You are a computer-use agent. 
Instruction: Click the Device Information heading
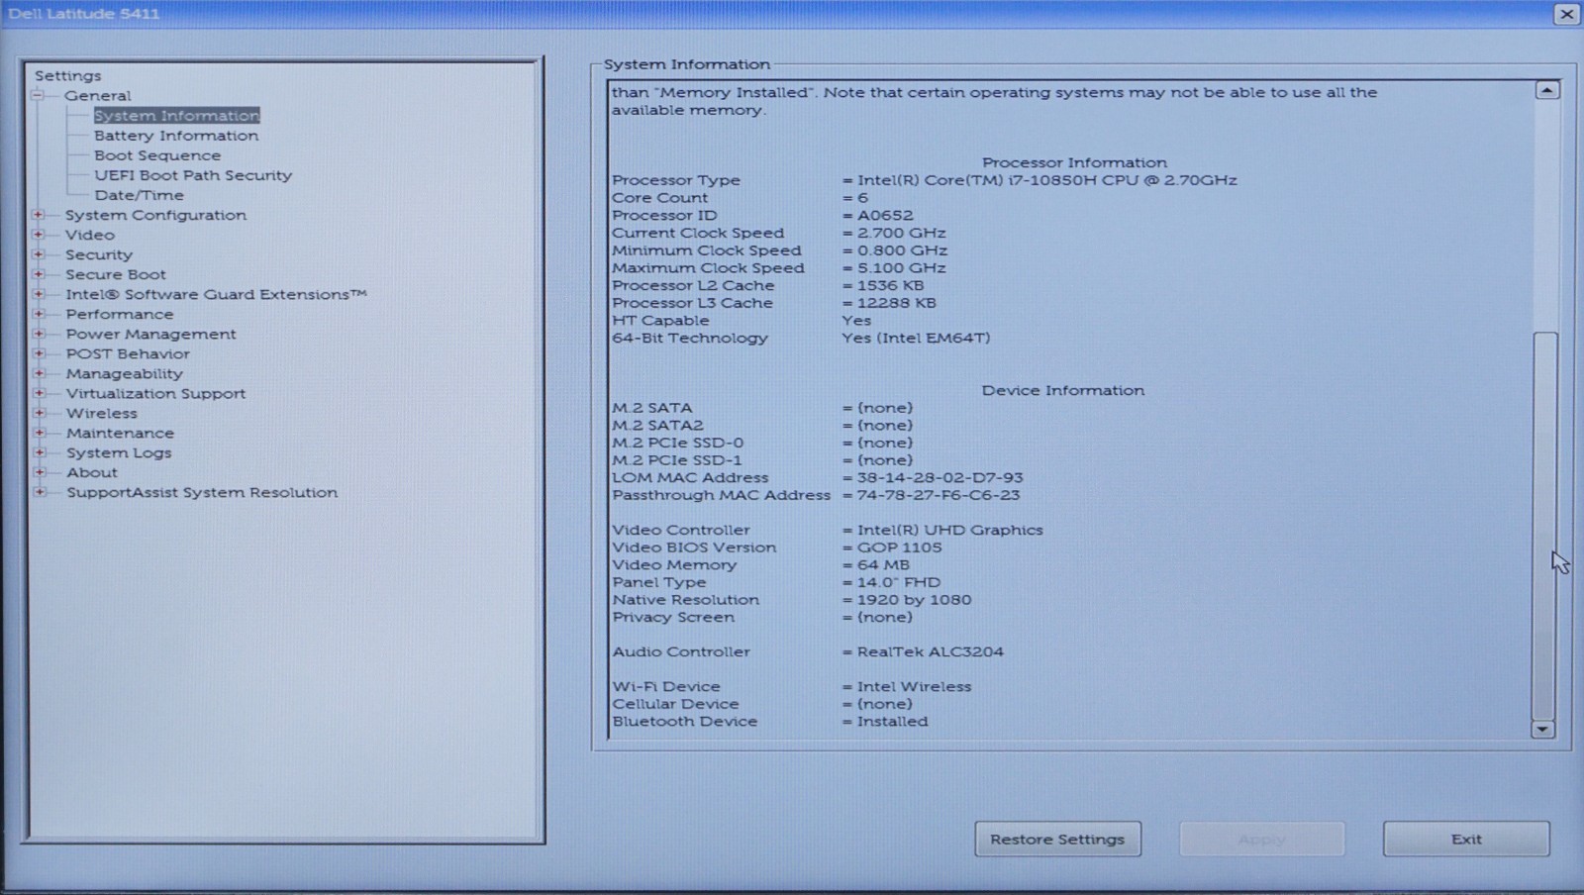[1062, 390]
